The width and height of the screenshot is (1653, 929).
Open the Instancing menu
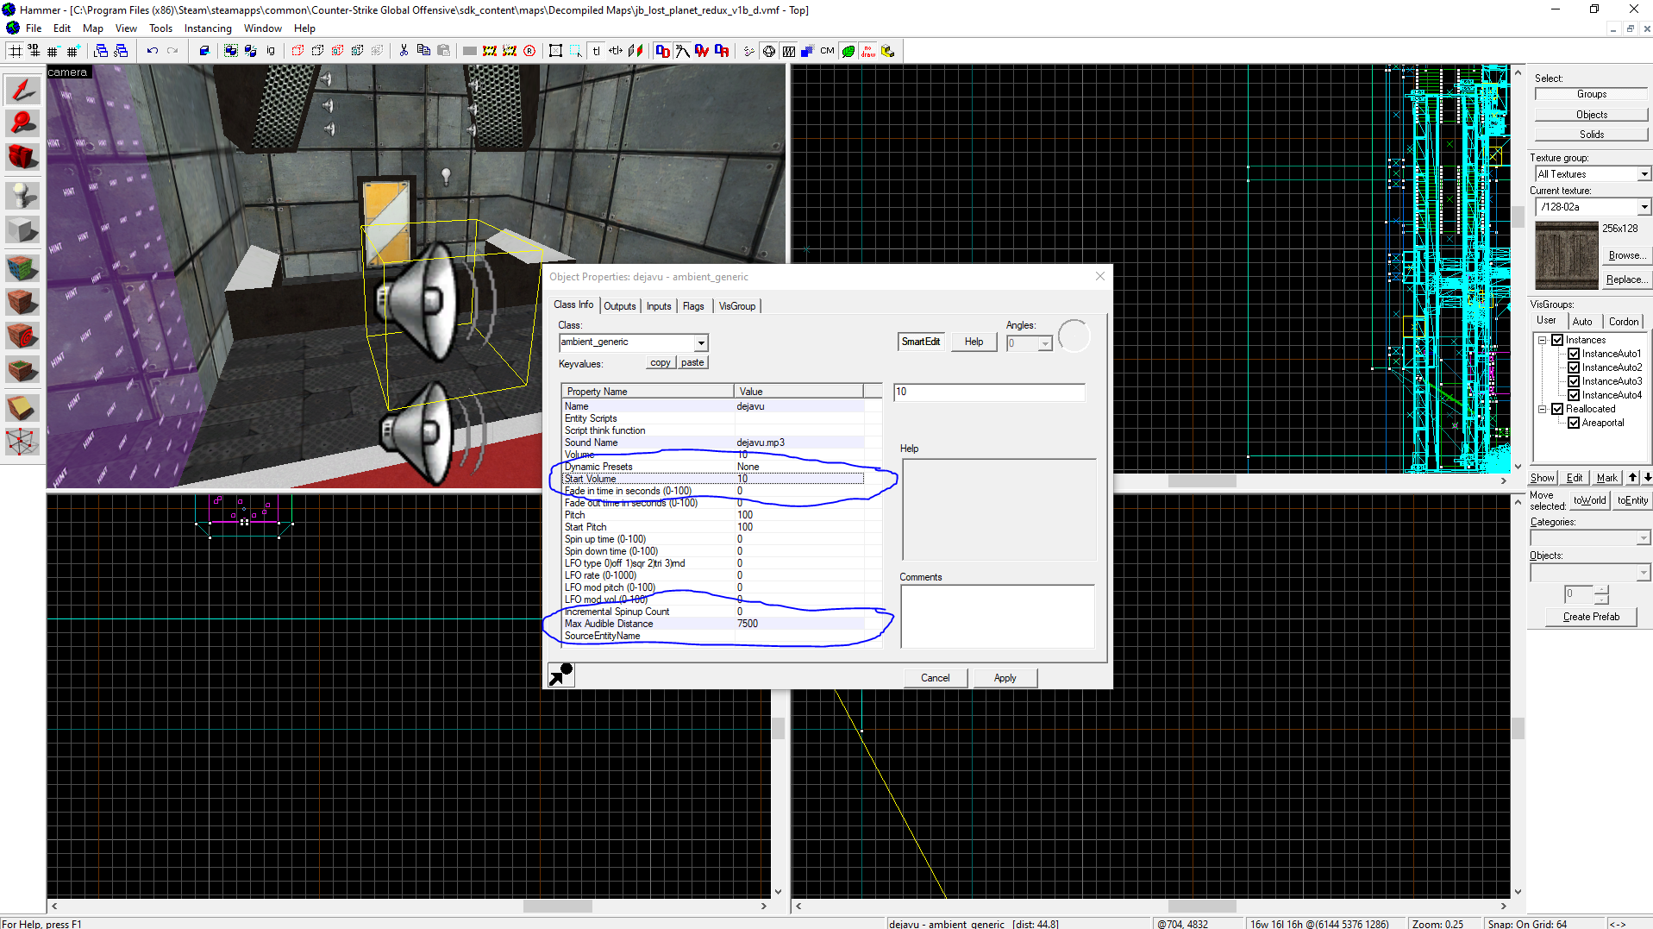[x=208, y=28]
